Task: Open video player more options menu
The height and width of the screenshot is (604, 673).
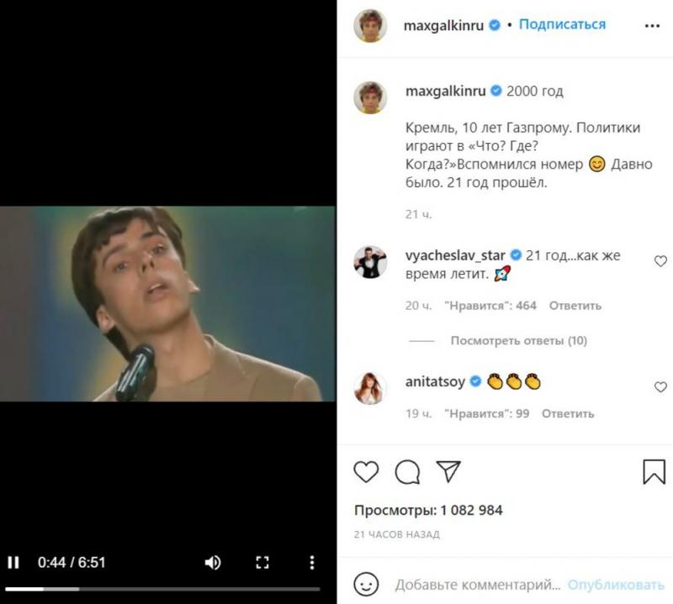Action: pos(312,562)
